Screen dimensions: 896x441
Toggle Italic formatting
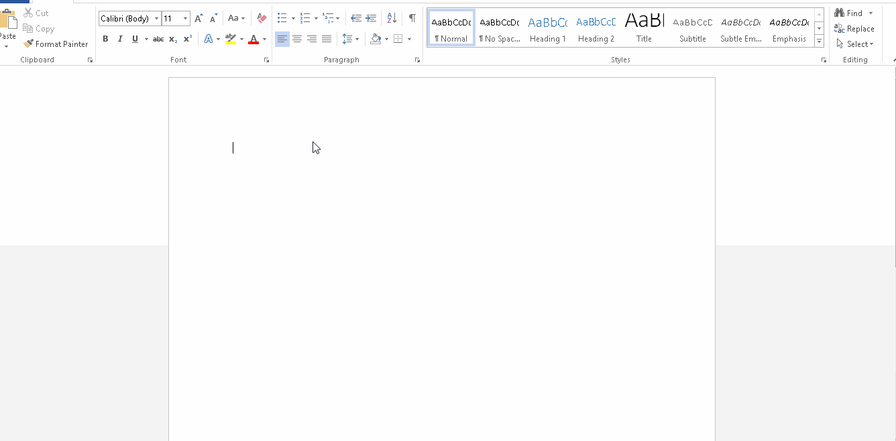coord(120,40)
